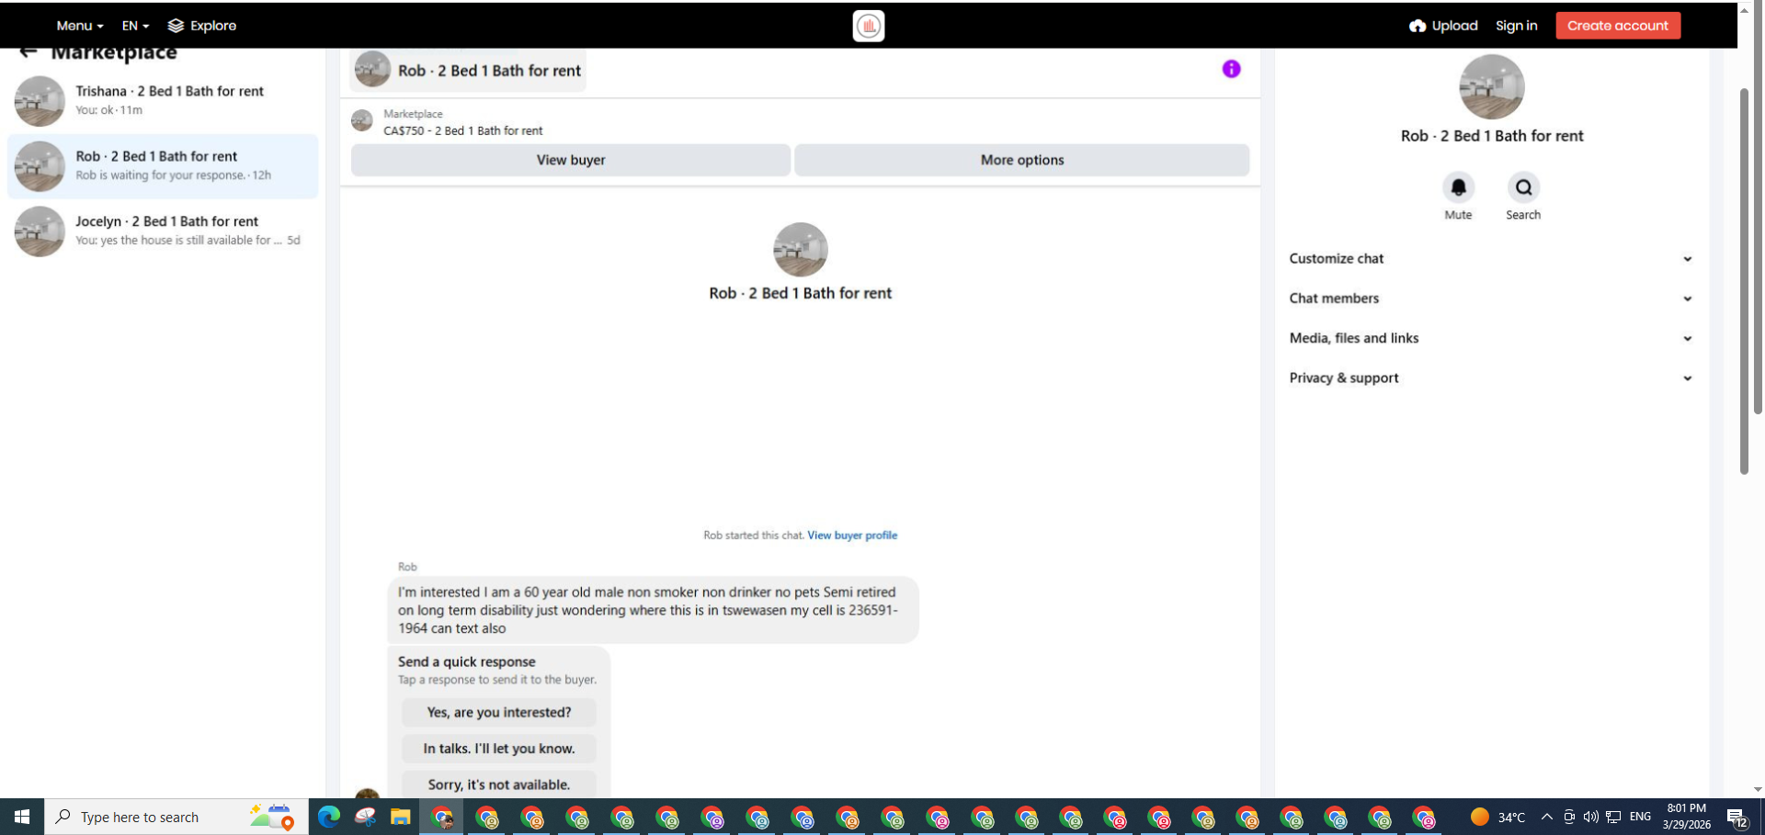
Task: Click the chat header title "Rob · 2 Bed 1 Bath for rent"
Action: 489,71
